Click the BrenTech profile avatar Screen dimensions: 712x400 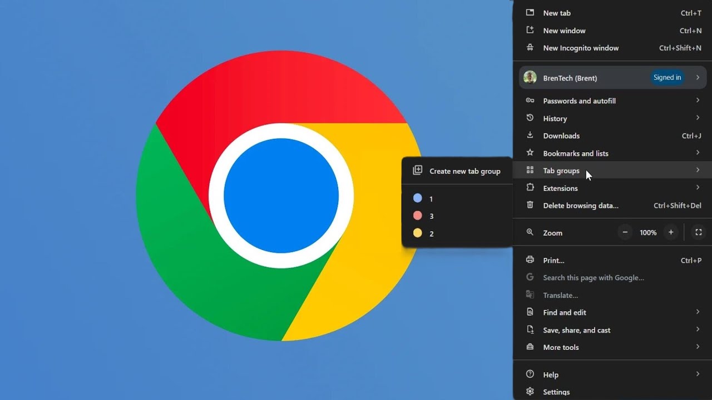click(530, 78)
